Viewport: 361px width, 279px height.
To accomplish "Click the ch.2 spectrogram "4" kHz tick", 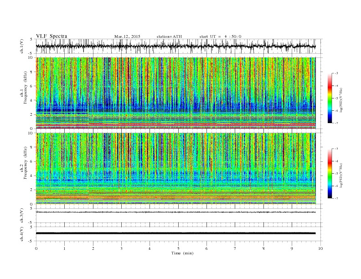I will pos(32,176).
